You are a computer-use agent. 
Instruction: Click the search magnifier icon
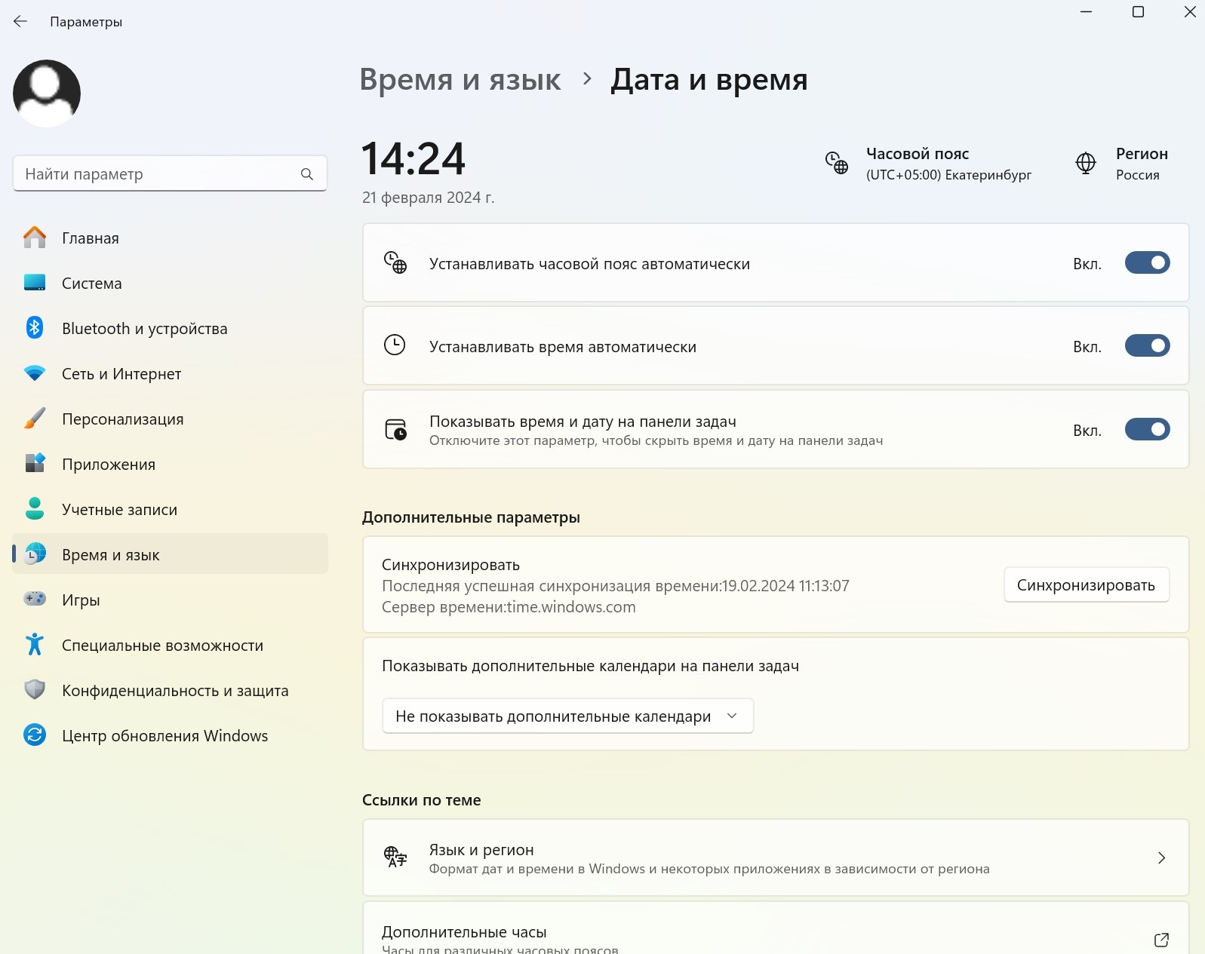tap(307, 174)
